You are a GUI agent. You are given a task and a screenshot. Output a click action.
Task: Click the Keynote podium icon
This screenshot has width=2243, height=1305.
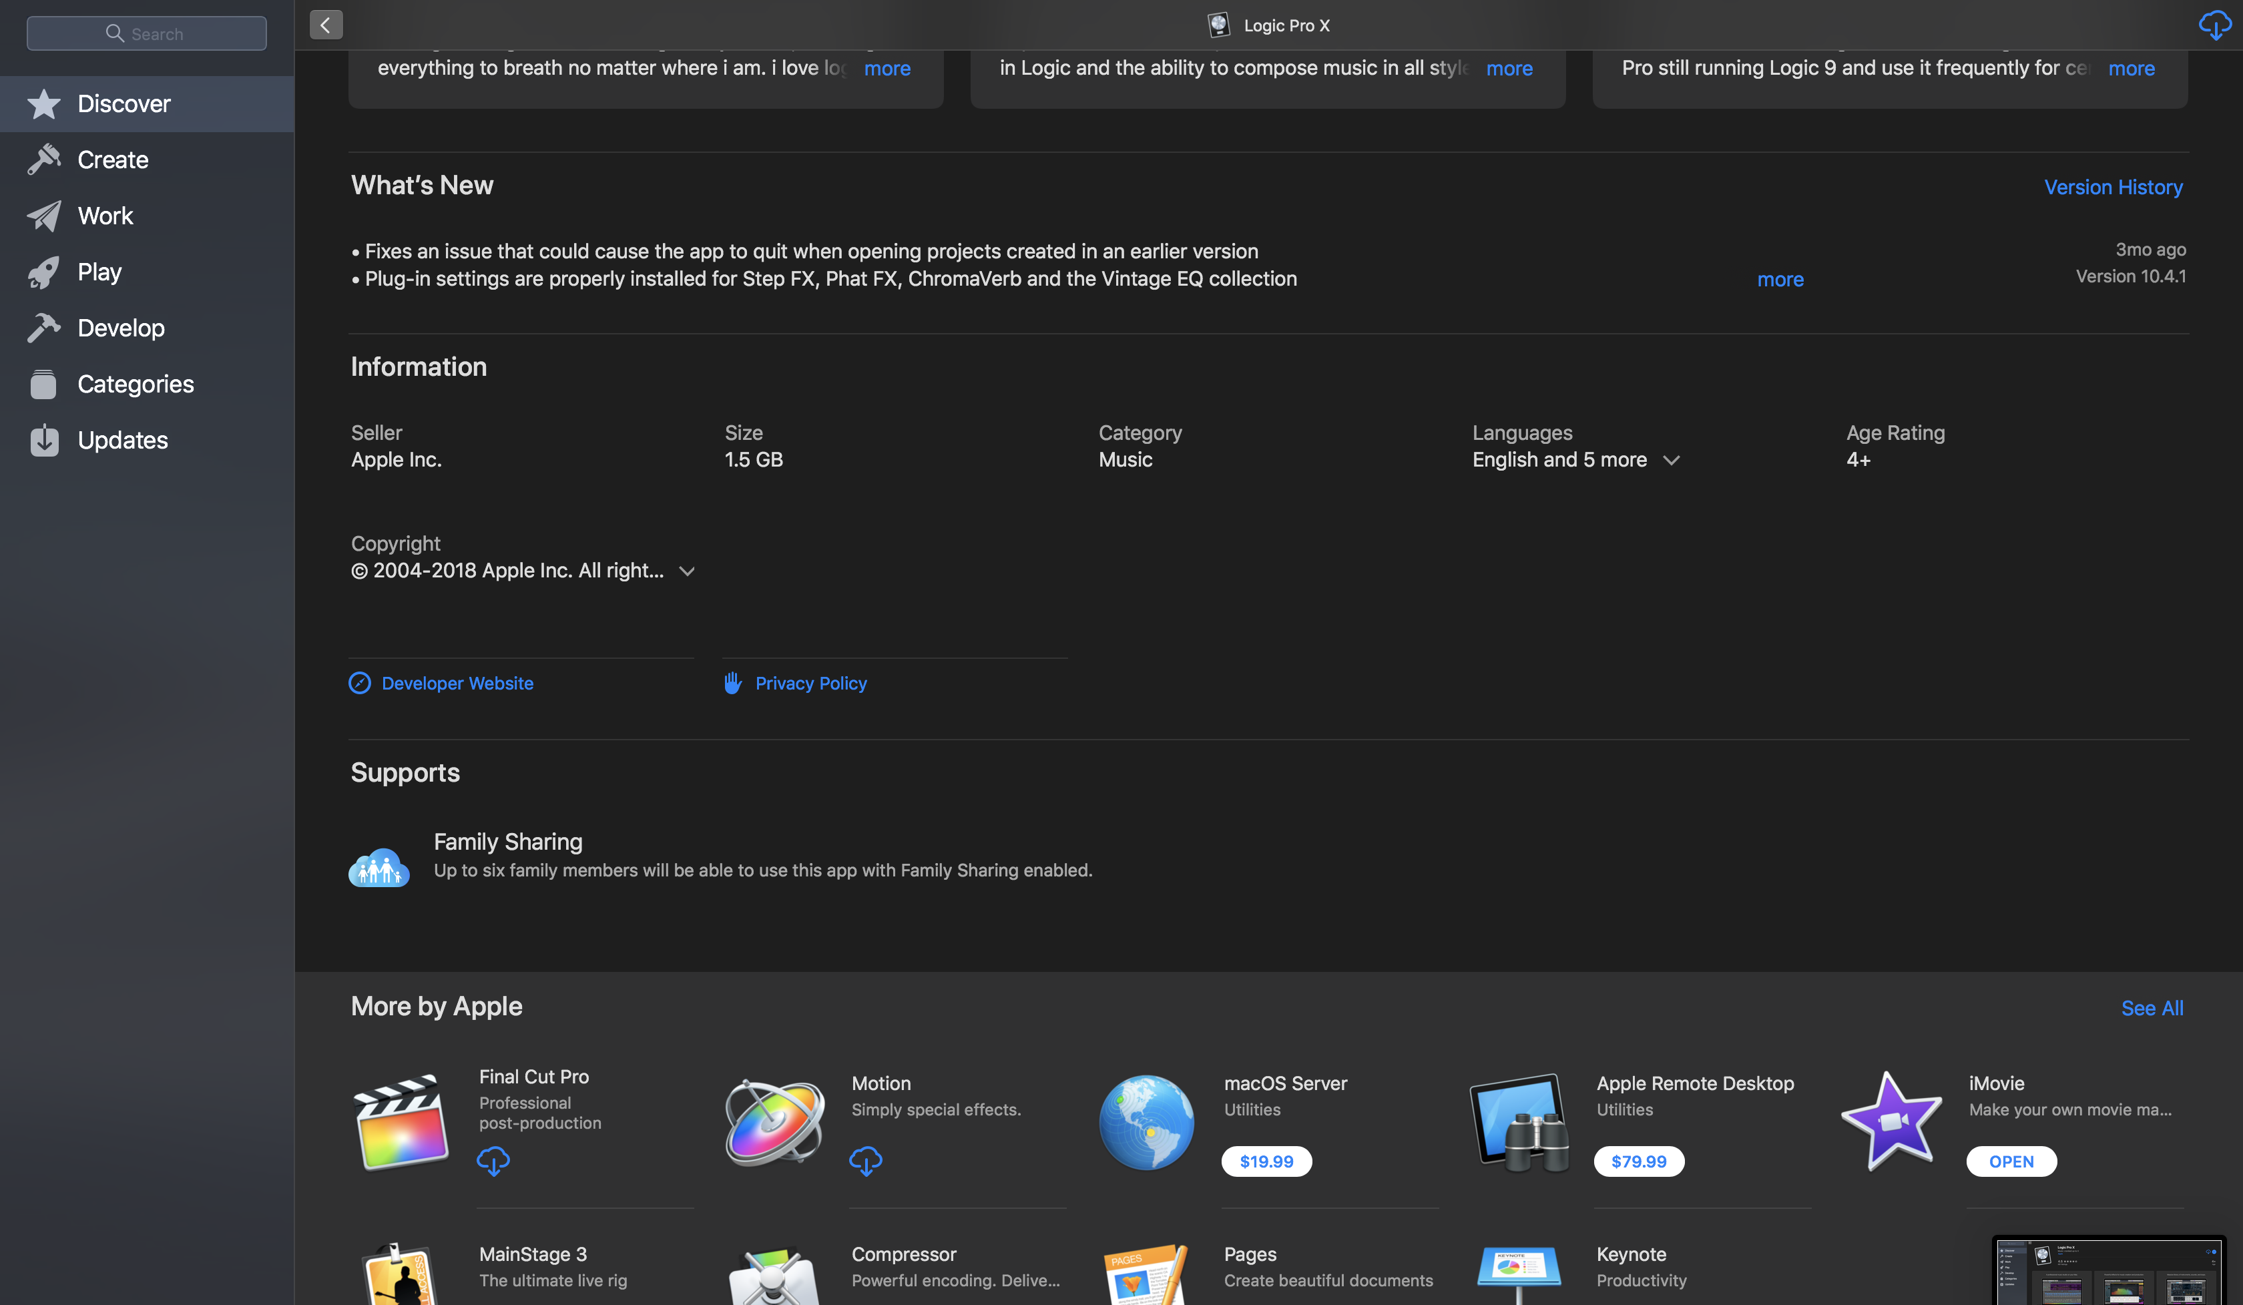pyautogui.click(x=1519, y=1276)
